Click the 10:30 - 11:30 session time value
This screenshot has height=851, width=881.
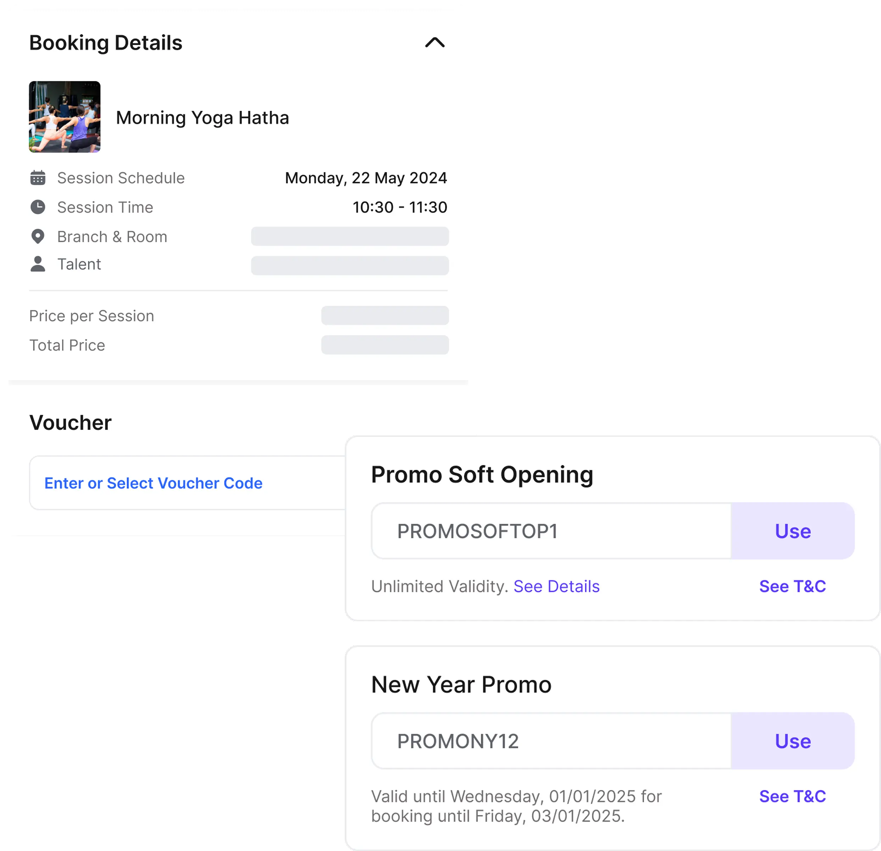(x=400, y=207)
